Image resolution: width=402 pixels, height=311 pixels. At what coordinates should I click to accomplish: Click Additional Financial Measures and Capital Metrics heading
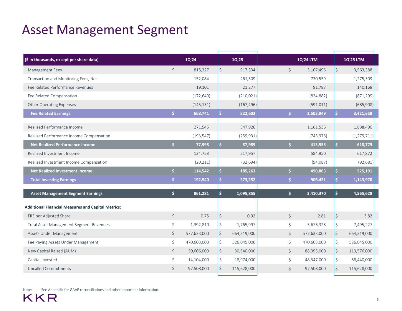pyautogui.click(x=73, y=207)
